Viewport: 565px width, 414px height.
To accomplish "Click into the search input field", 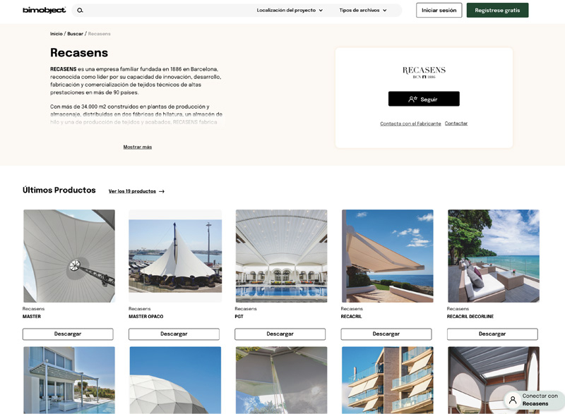I will pos(167,11).
